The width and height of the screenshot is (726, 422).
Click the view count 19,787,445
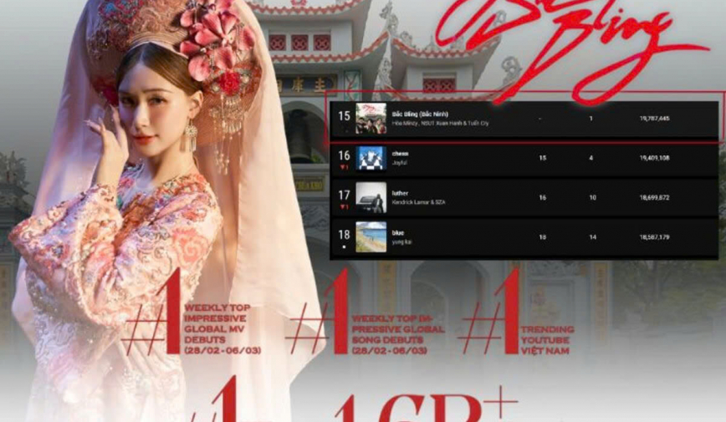[x=654, y=119]
